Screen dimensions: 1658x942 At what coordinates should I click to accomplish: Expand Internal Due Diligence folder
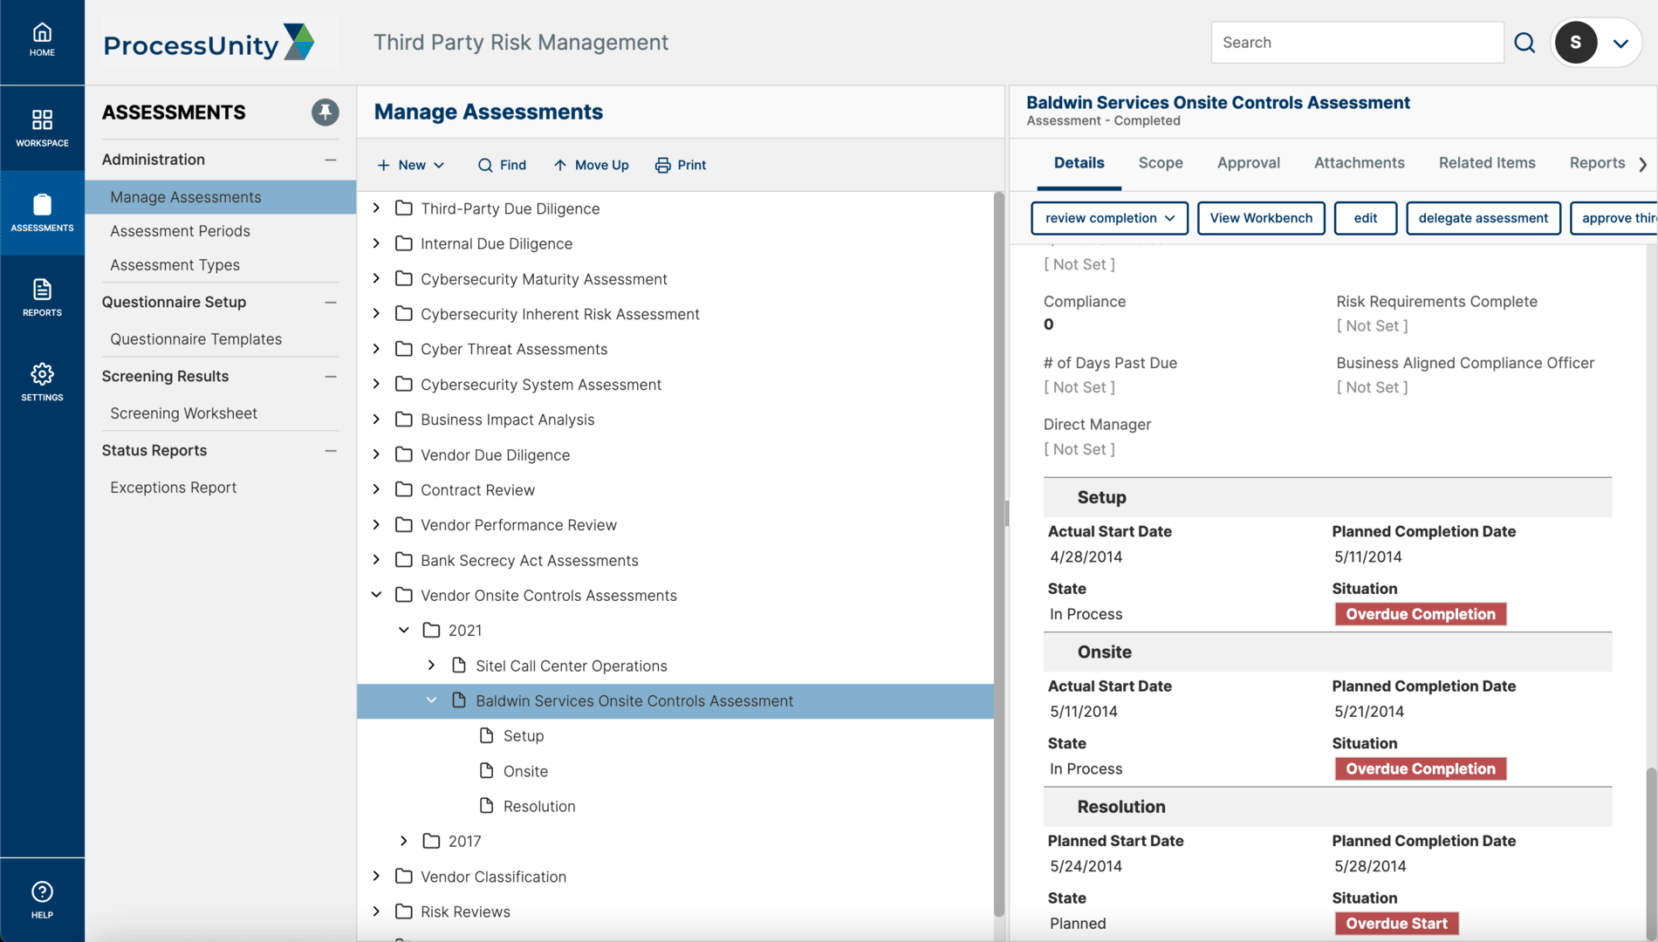pyautogui.click(x=376, y=243)
